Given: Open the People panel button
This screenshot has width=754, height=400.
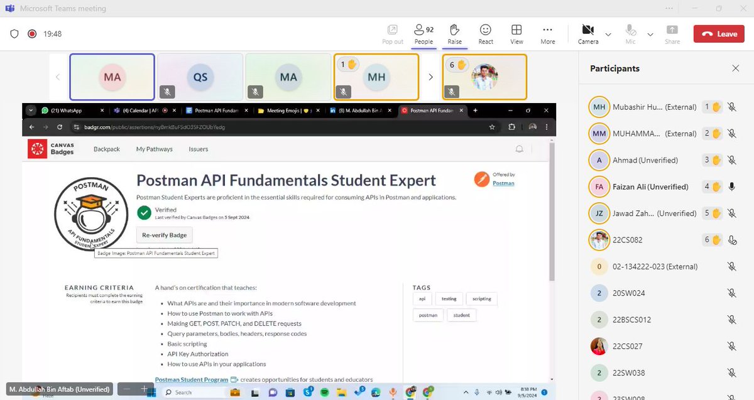Looking at the screenshot, I should click(x=423, y=34).
